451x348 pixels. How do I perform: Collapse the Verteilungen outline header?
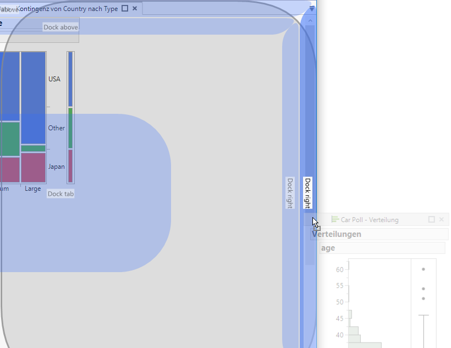pyautogui.click(x=337, y=234)
